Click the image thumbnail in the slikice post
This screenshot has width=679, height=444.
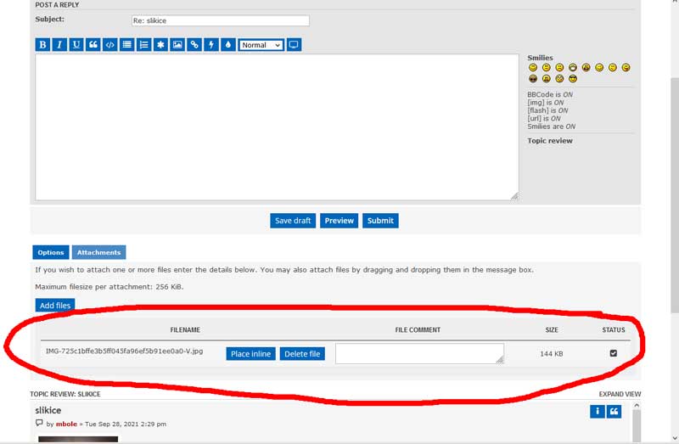78,439
